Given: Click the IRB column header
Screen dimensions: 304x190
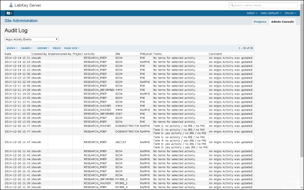Looking at the screenshot, I should pos(118,54).
